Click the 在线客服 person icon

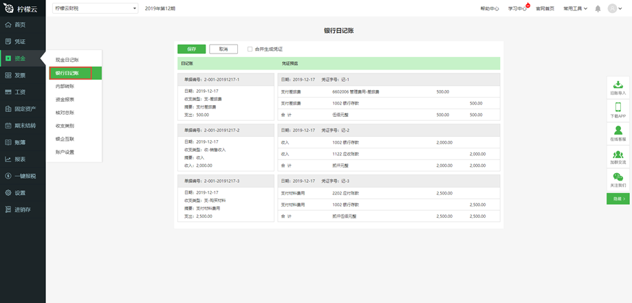pos(618,130)
